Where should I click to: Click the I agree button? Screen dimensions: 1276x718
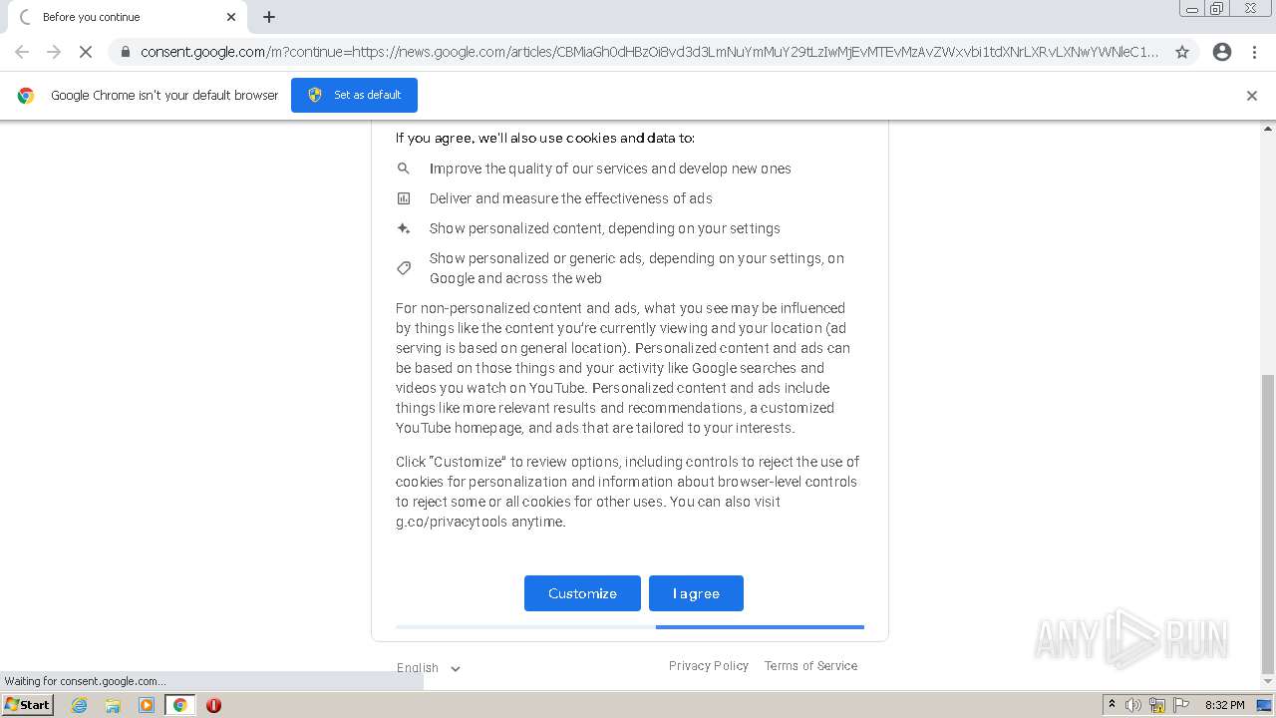click(x=696, y=593)
